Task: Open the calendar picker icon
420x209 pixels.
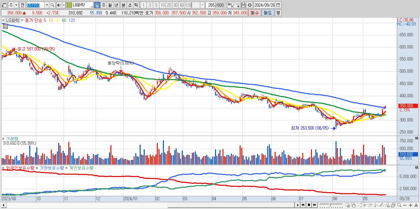Action: click(278, 5)
